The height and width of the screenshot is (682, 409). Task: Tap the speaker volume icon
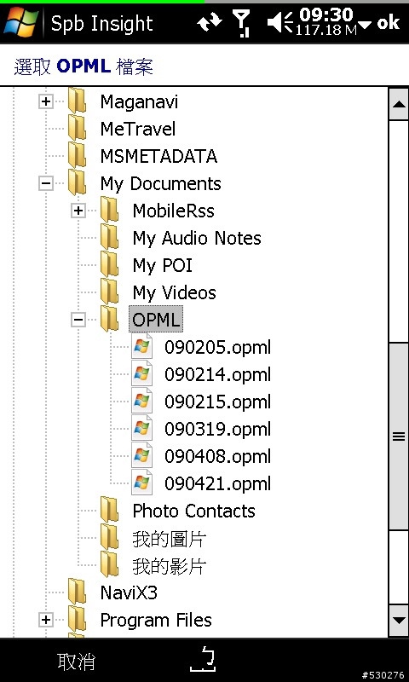click(x=279, y=23)
